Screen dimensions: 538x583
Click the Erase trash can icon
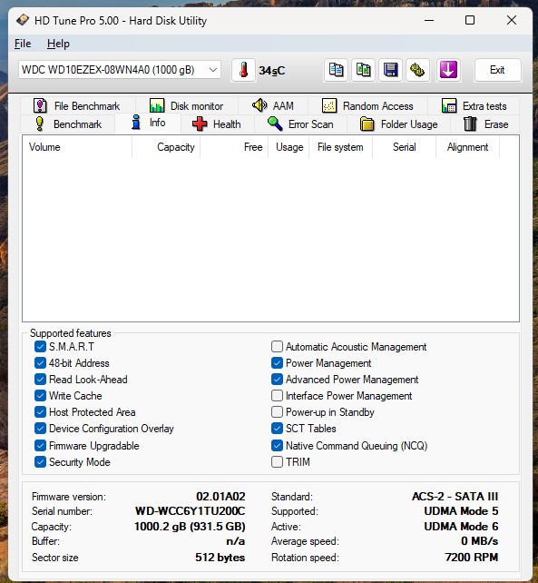pyautogui.click(x=470, y=124)
